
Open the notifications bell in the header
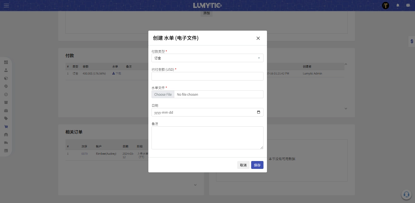pos(398,5)
